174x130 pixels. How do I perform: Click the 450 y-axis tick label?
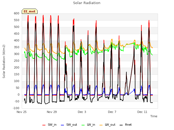click(17, 34)
